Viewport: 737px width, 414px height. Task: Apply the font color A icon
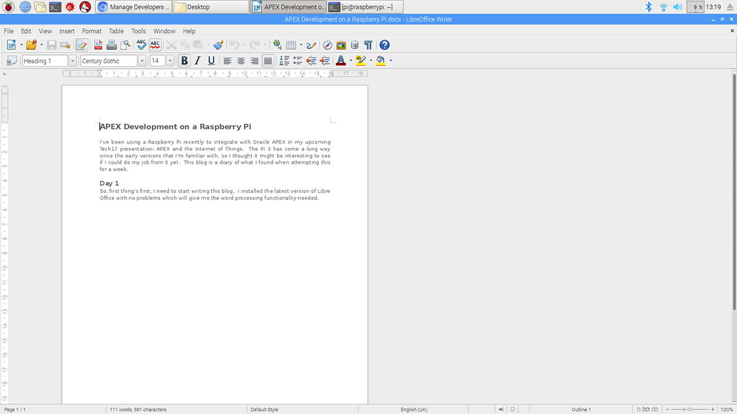point(341,61)
